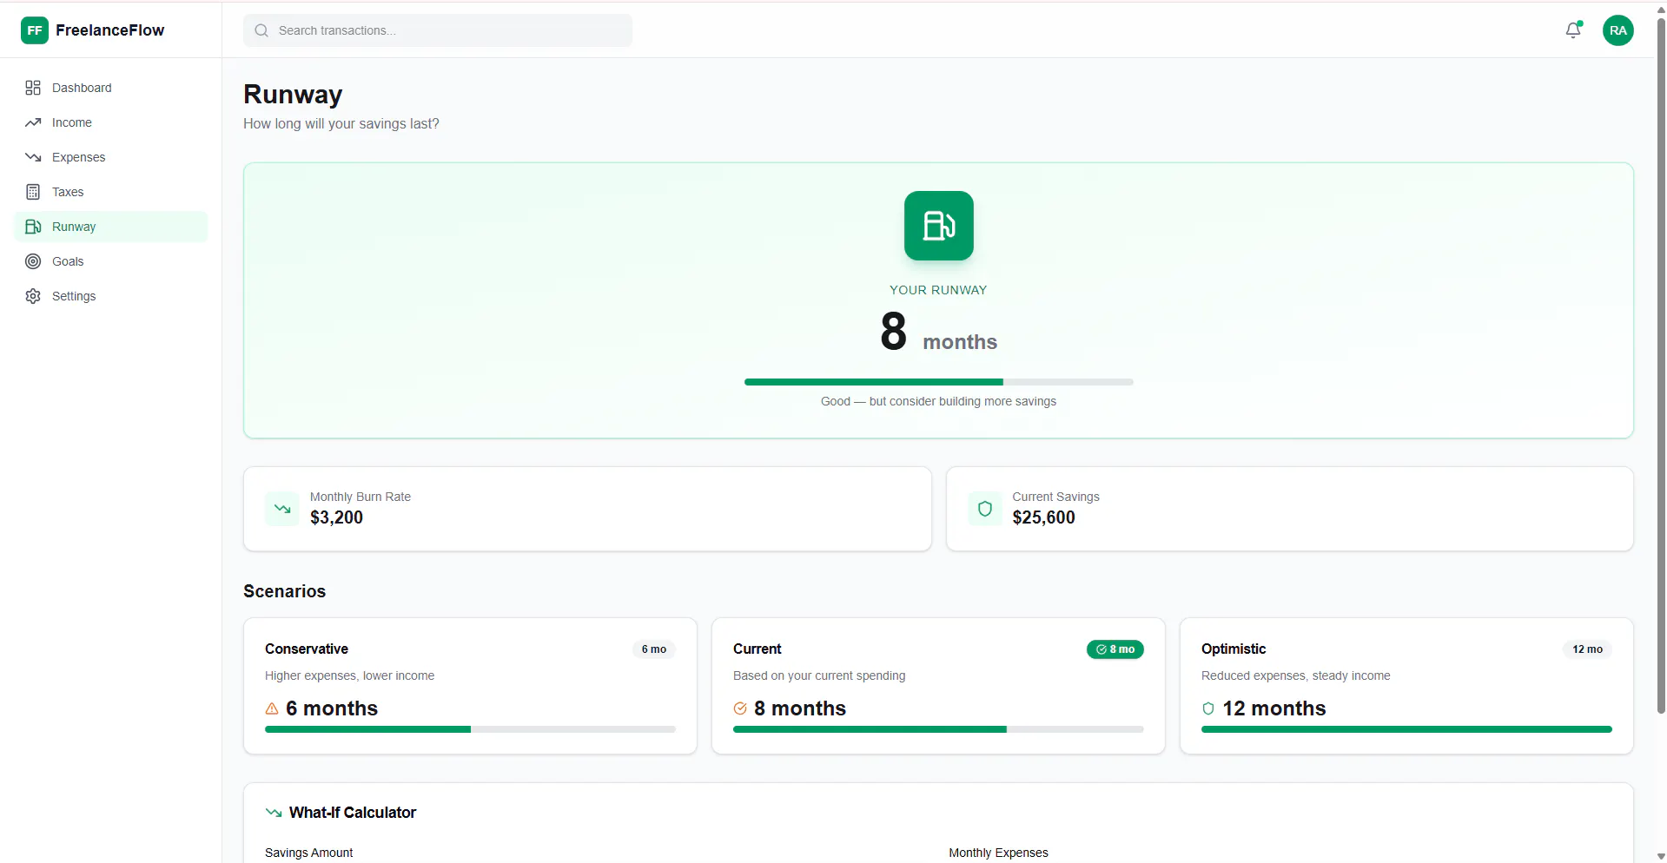The width and height of the screenshot is (1667, 863).
Task: Click the green 8 mo badge
Action: (x=1115, y=649)
